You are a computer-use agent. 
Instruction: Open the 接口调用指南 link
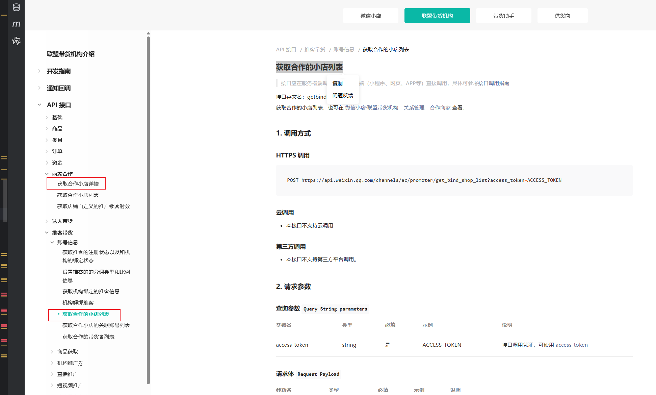click(x=494, y=83)
